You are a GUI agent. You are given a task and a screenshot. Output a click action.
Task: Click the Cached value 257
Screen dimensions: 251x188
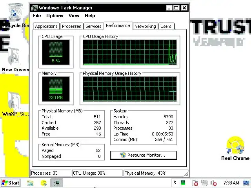(97, 123)
